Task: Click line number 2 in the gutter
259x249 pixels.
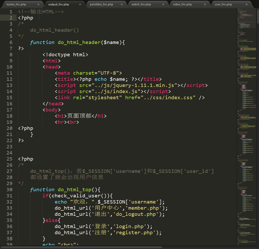Action: 11,18
